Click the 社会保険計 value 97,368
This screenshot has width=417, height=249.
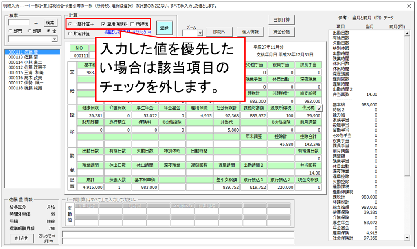(226, 116)
